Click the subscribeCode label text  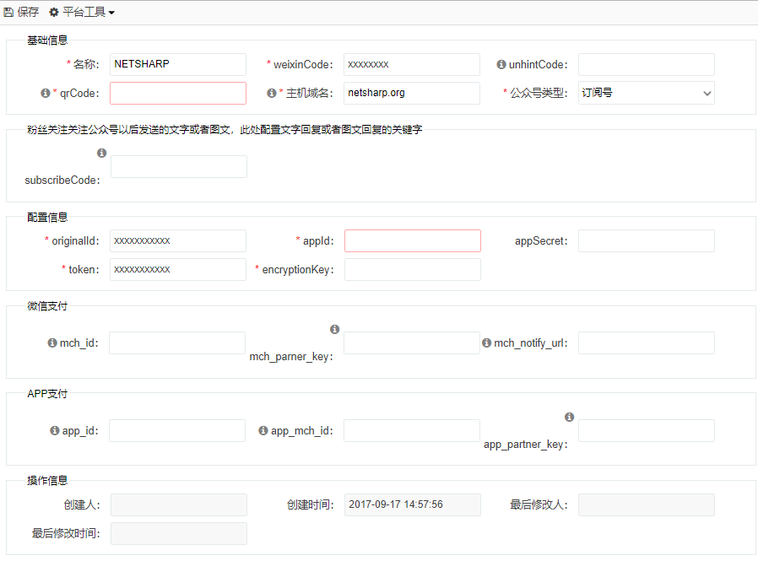62,181
